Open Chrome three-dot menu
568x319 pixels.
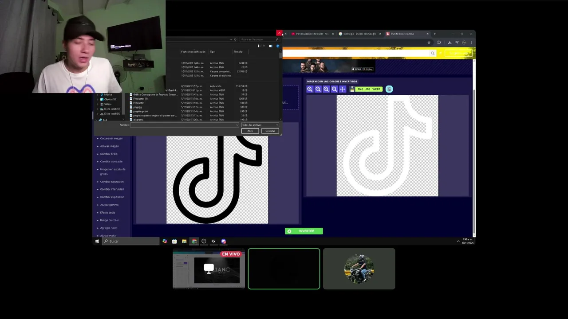[x=471, y=43]
